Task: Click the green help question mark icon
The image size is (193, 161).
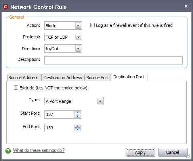Action: (8, 151)
